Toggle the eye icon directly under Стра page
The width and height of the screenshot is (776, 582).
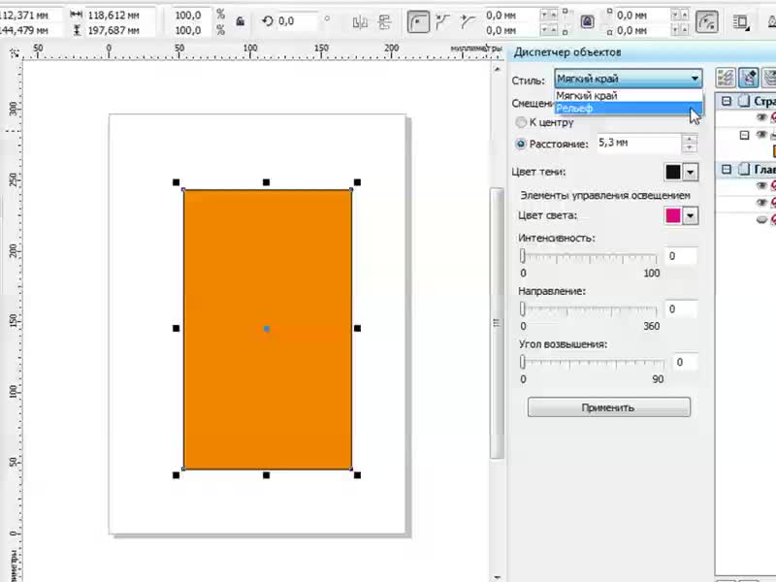[x=761, y=117]
